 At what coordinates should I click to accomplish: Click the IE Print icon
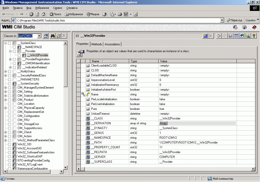click(x=120, y=14)
